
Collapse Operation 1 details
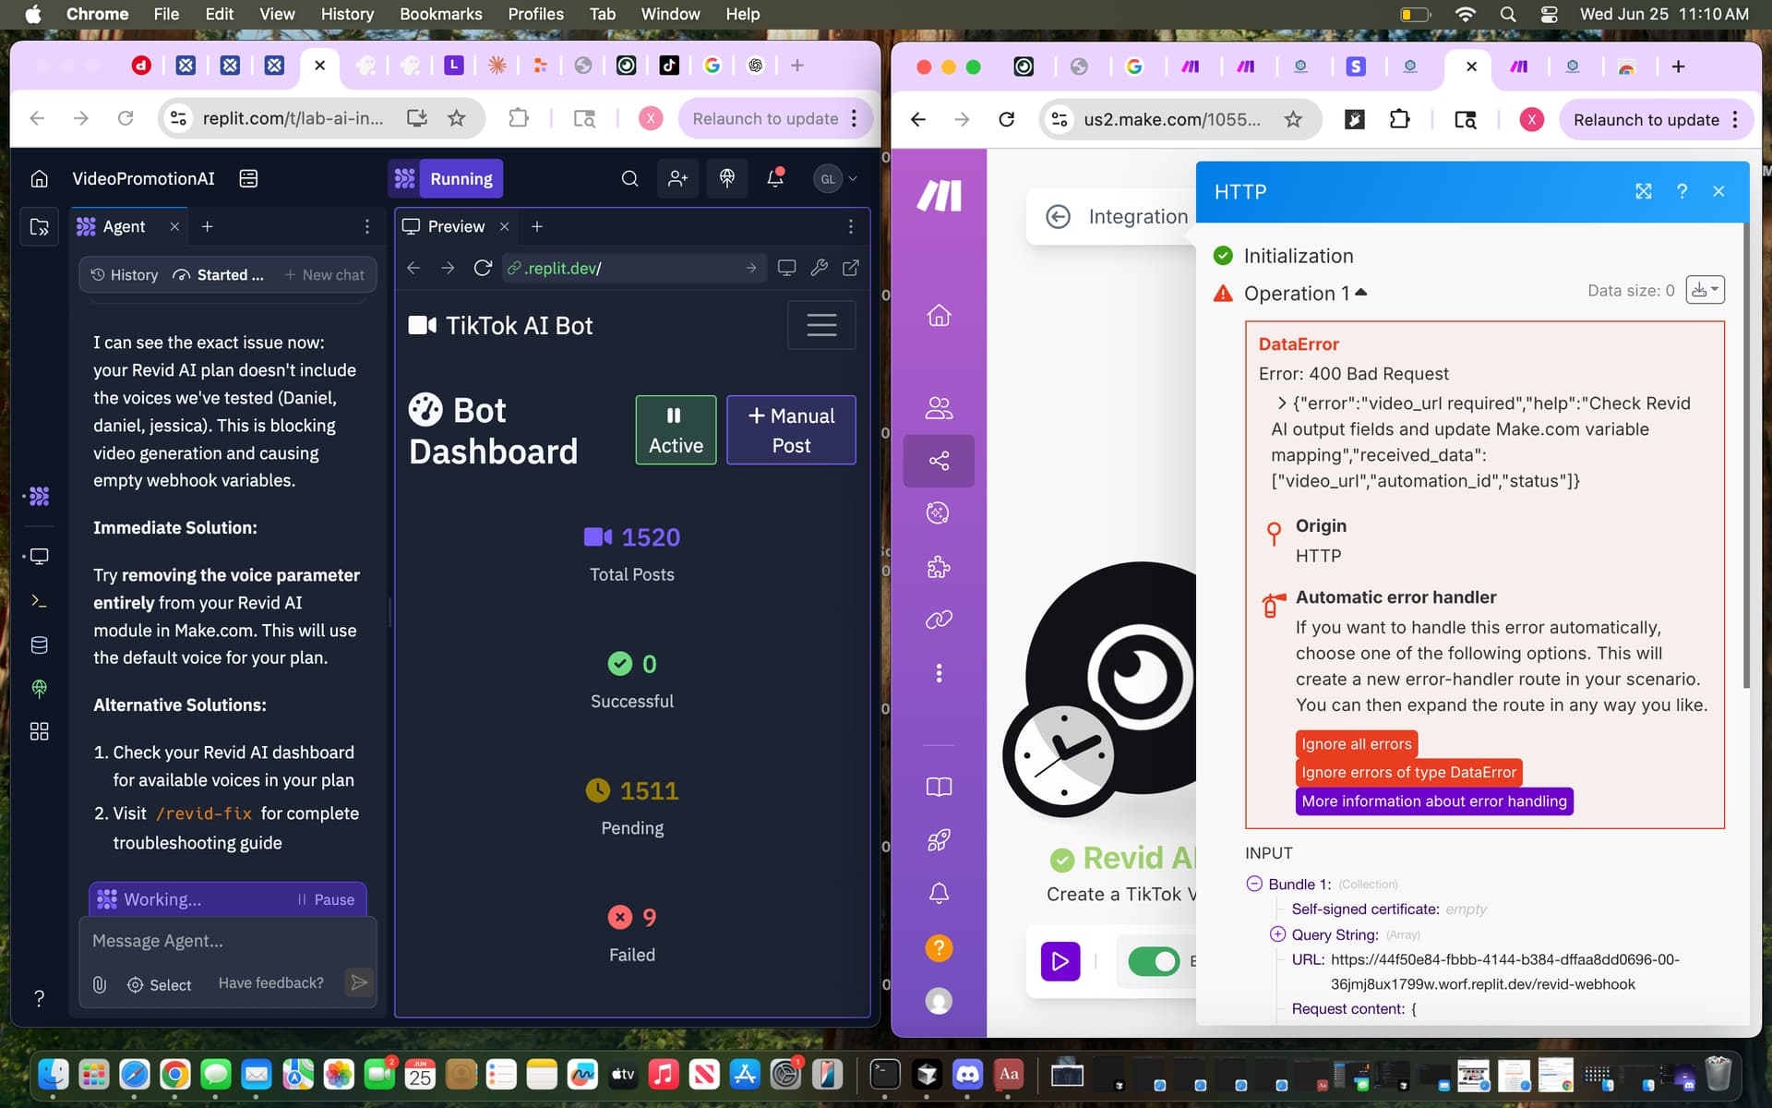pyautogui.click(x=1361, y=293)
